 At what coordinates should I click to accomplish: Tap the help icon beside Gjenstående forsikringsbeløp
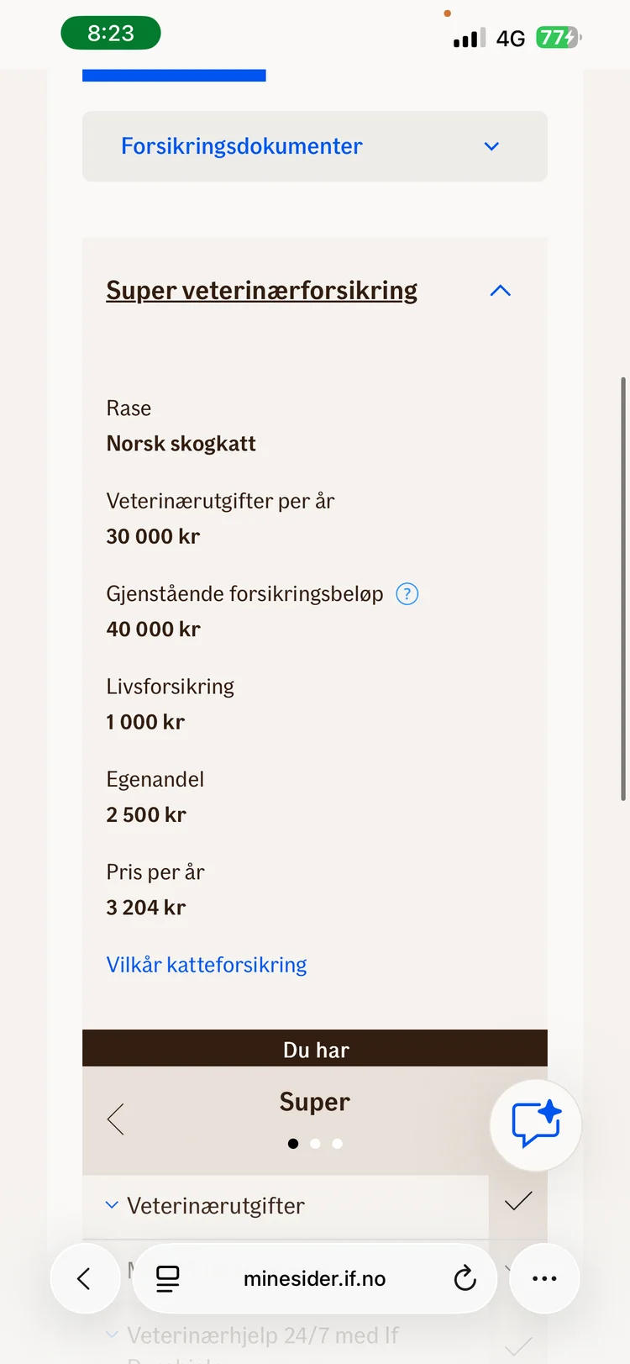(407, 594)
